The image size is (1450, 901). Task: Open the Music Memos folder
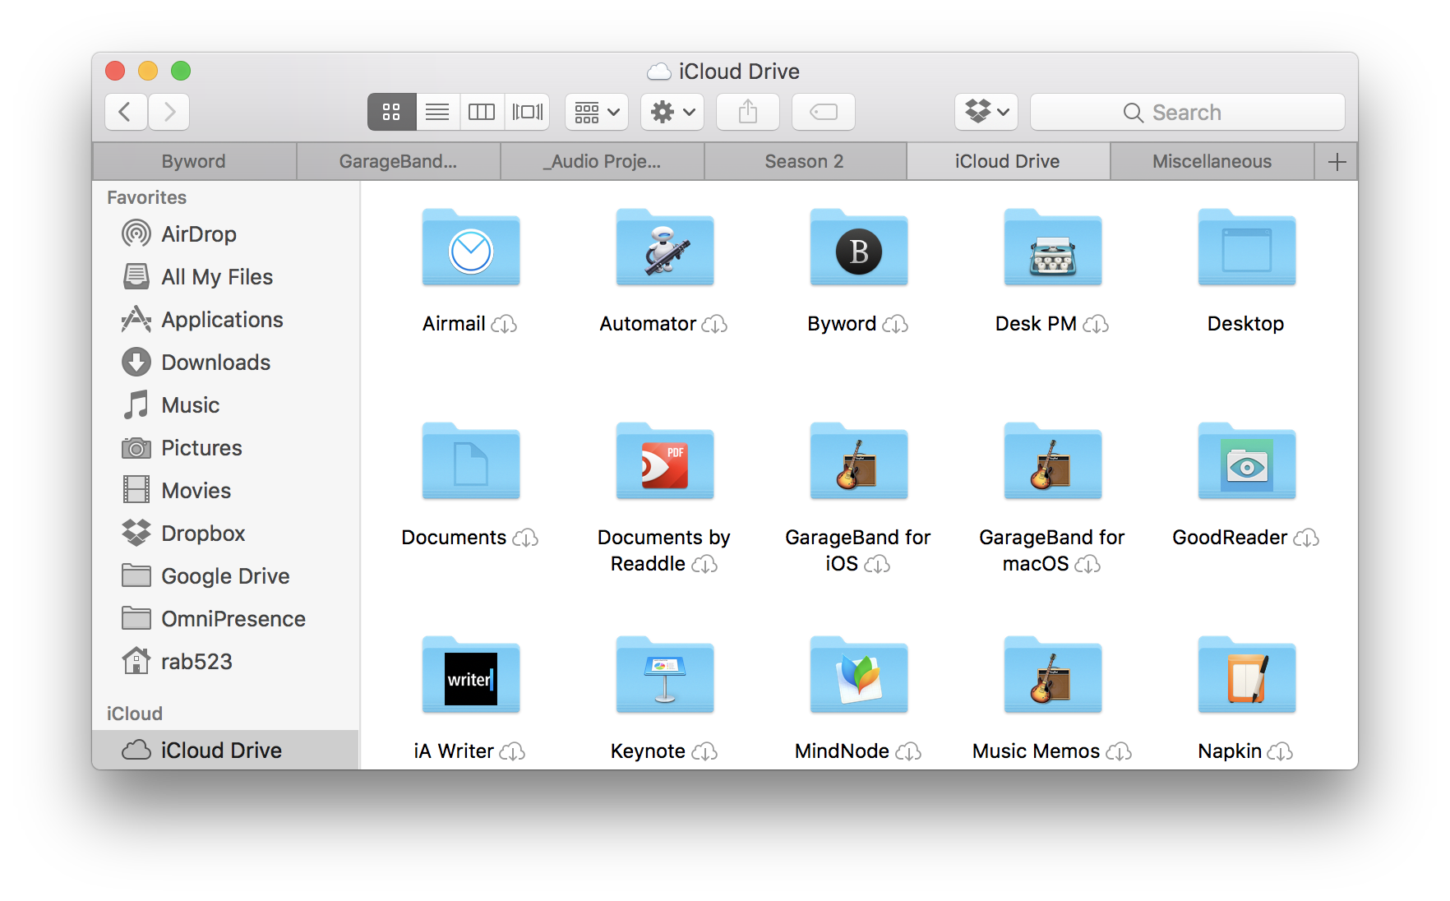click(x=1053, y=676)
